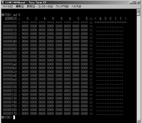Click address 60000090
142x123 pixels.
tap(10, 60)
